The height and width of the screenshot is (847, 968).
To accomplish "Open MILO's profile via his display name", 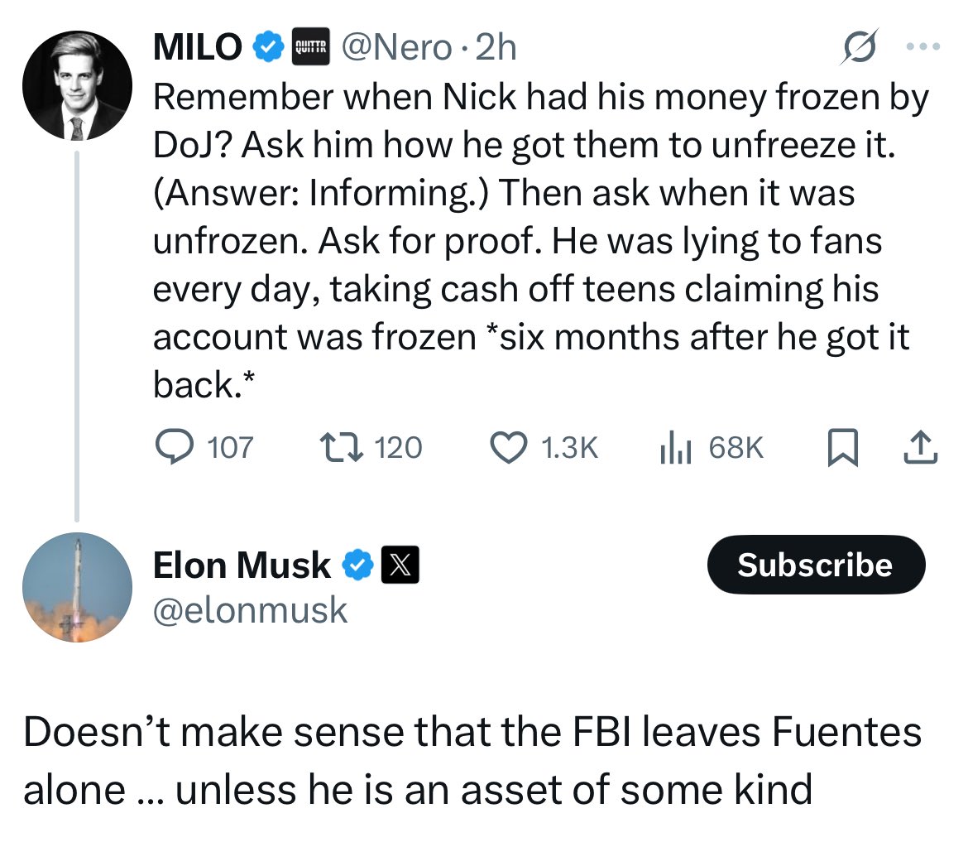I will 199,46.
